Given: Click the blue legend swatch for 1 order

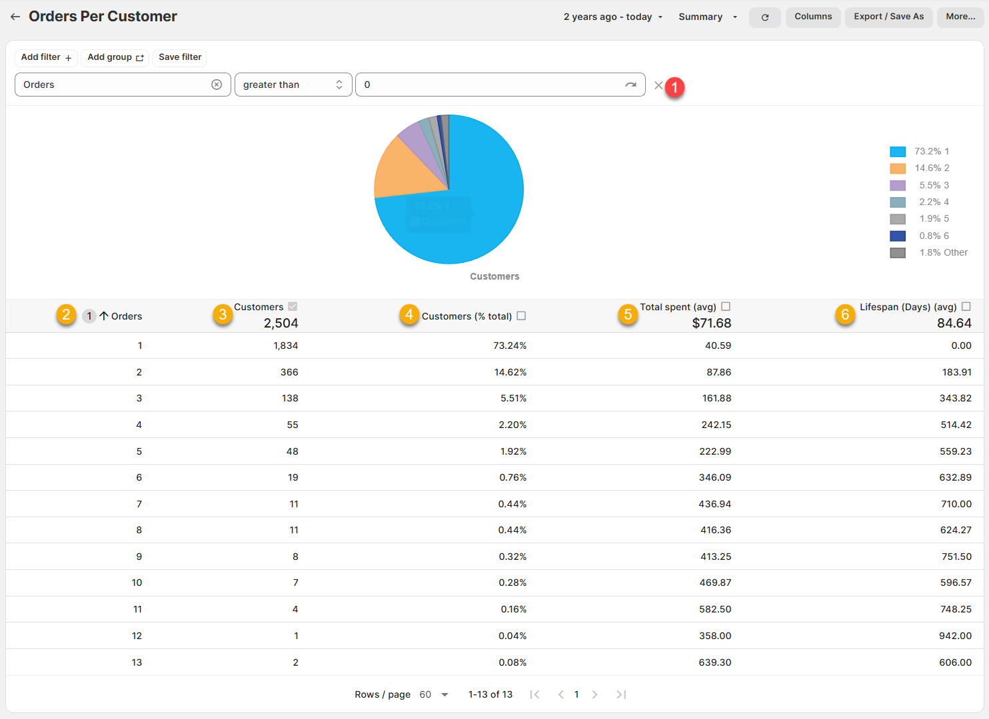Looking at the screenshot, I should 898,152.
